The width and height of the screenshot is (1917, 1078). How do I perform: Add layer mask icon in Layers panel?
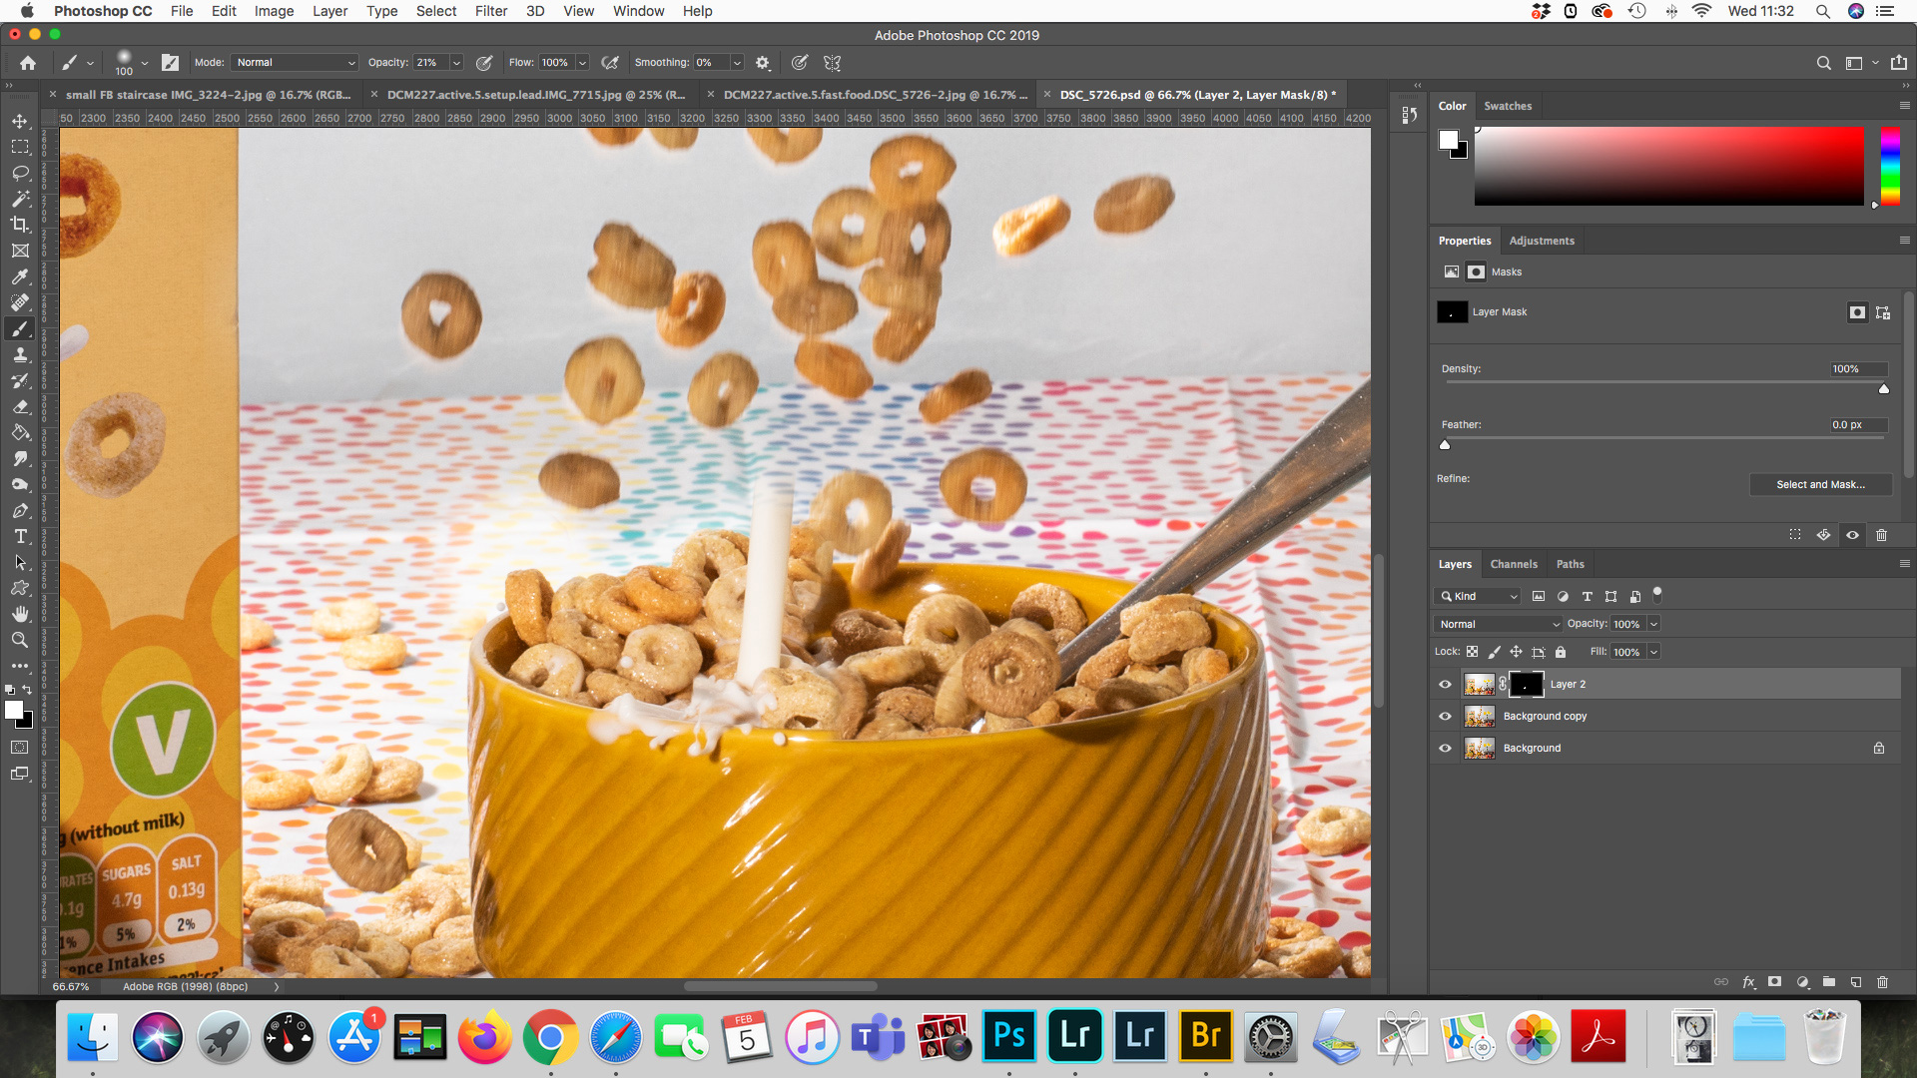(1774, 982)
